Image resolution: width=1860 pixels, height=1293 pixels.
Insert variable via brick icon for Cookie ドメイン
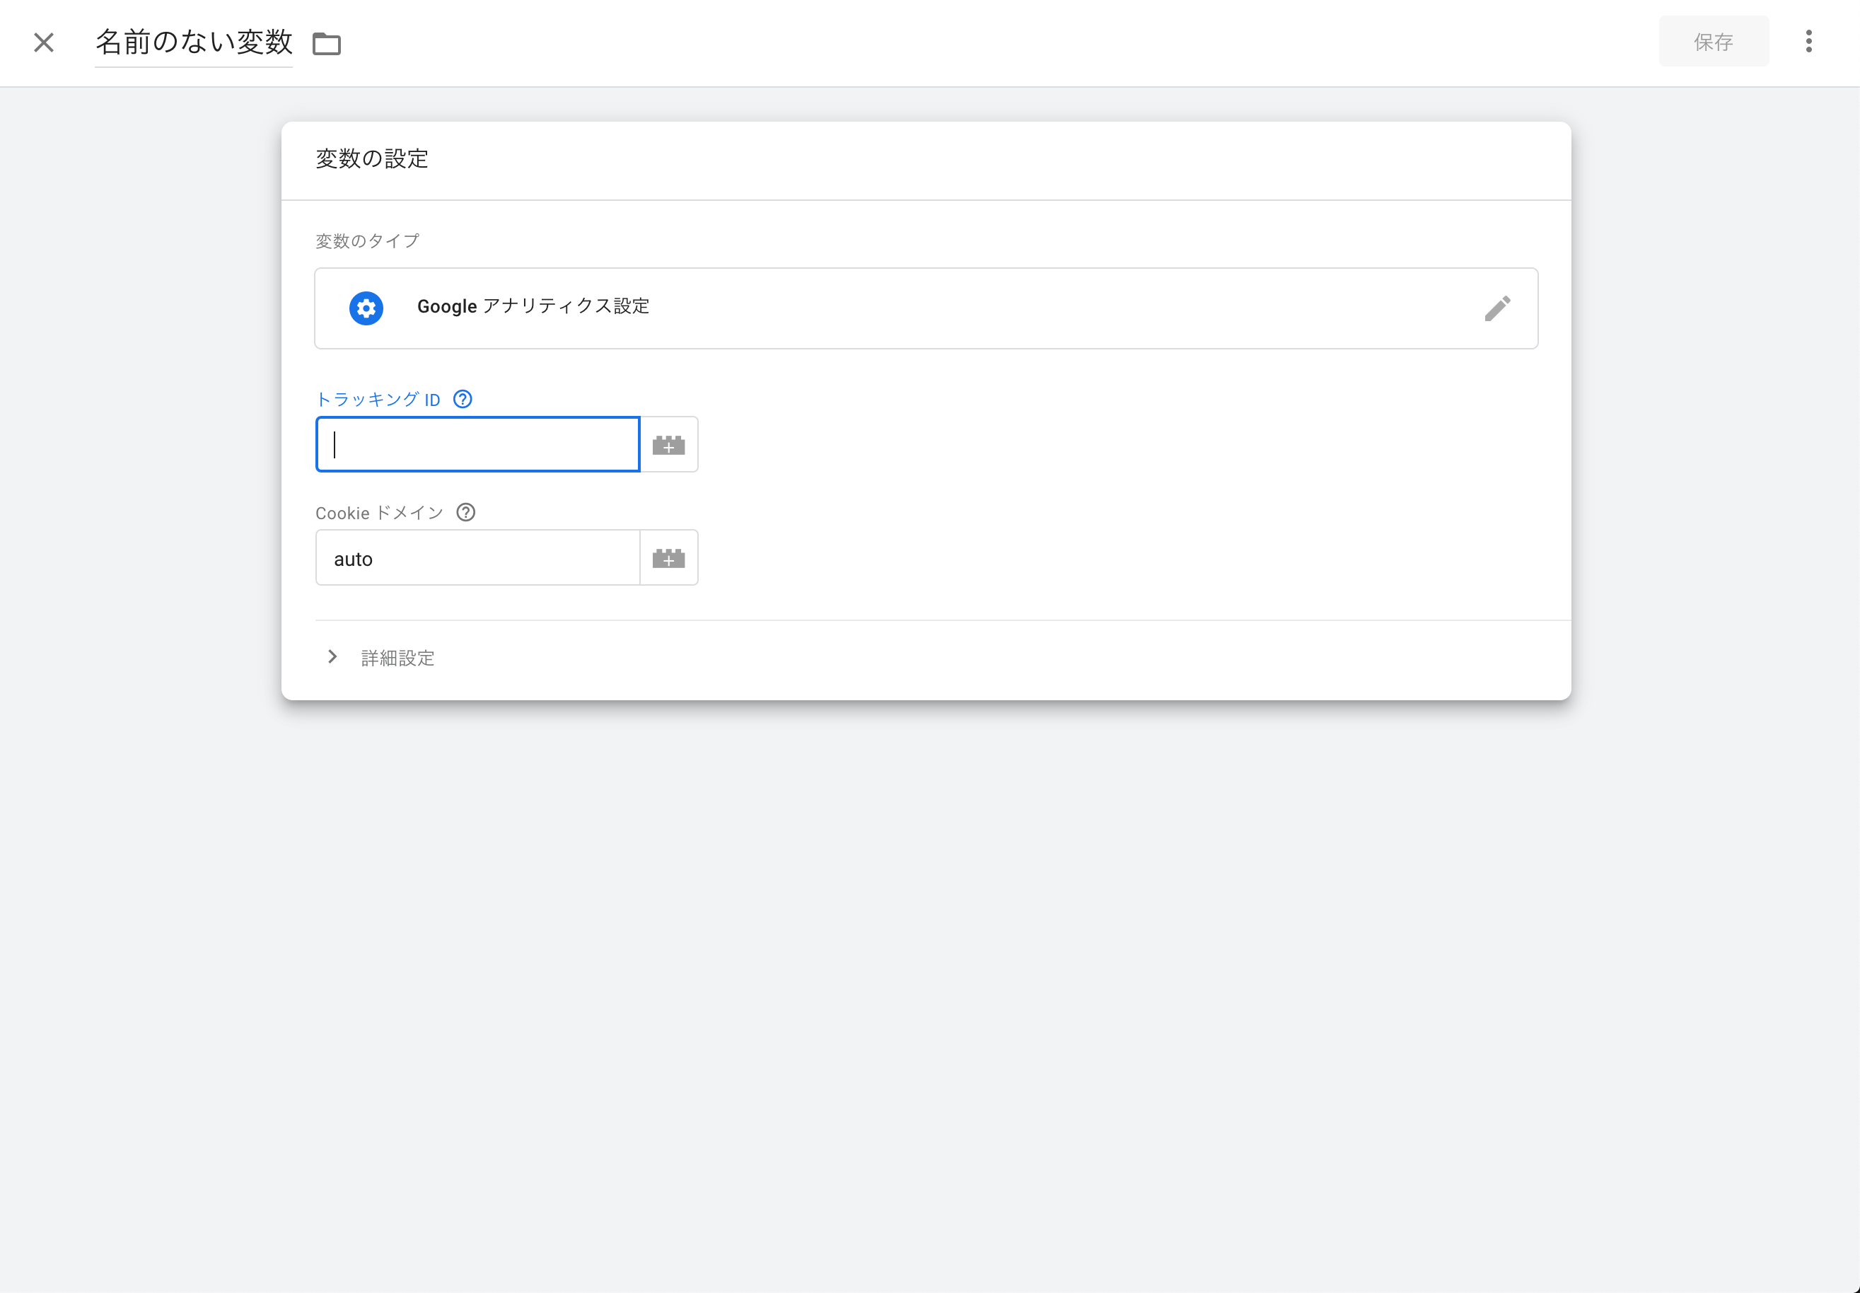669,557
